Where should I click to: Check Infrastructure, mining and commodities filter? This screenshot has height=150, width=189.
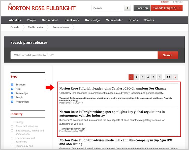pyautogui.click(x=12, y=131)
